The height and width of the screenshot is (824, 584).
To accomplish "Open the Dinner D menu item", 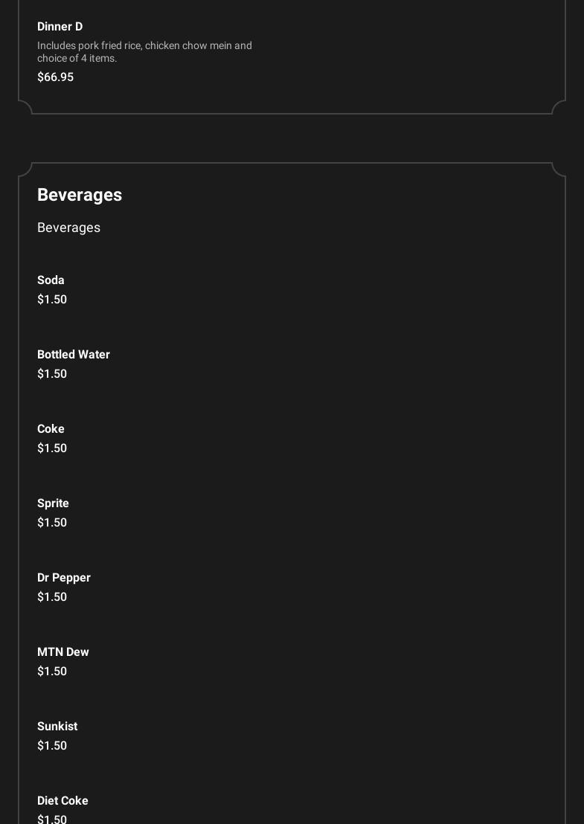I will click(x=60, y=27).
